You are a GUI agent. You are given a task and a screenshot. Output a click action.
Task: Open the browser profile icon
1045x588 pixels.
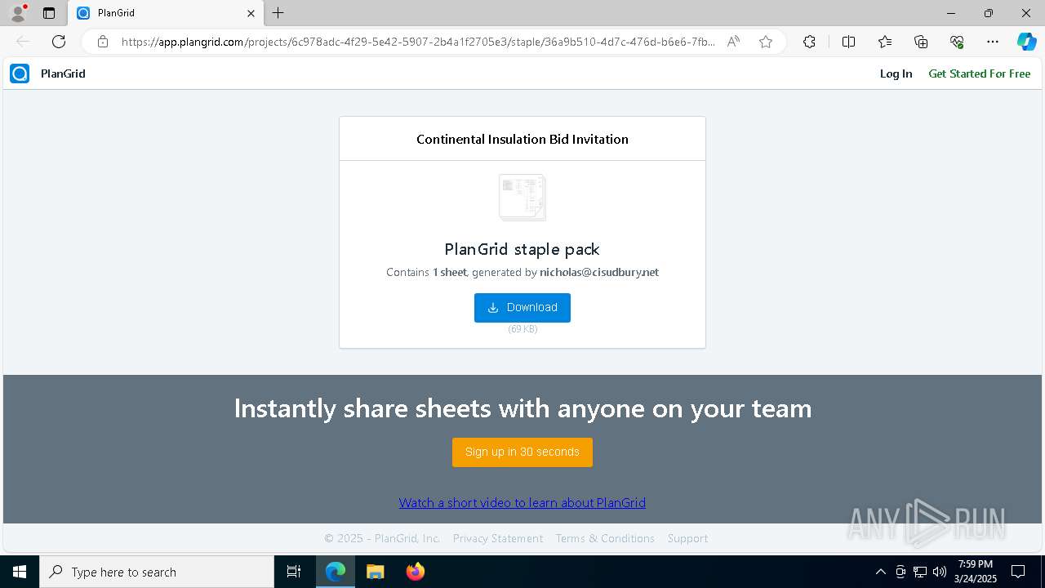[x=17, y=13]
